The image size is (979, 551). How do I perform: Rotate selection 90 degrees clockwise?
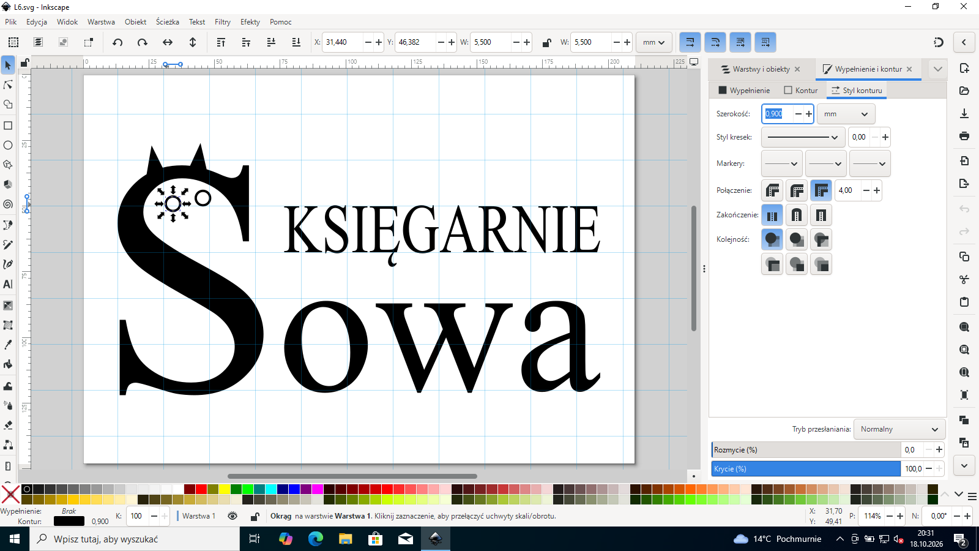point(143,42)
